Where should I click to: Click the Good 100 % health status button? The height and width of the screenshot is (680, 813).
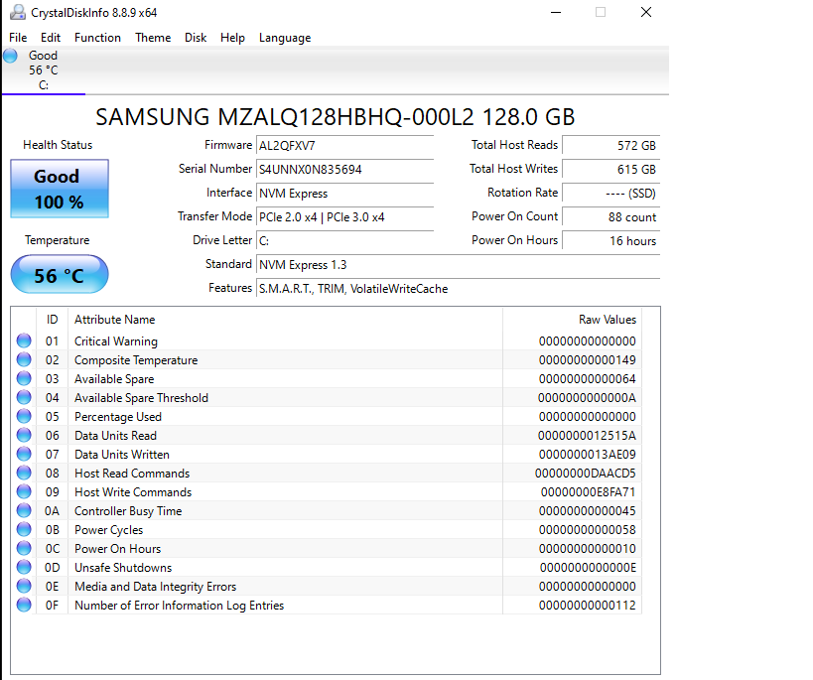(x=59, y=189)
